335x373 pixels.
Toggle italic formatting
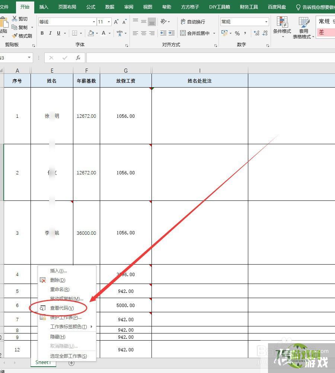pos(50,33)
